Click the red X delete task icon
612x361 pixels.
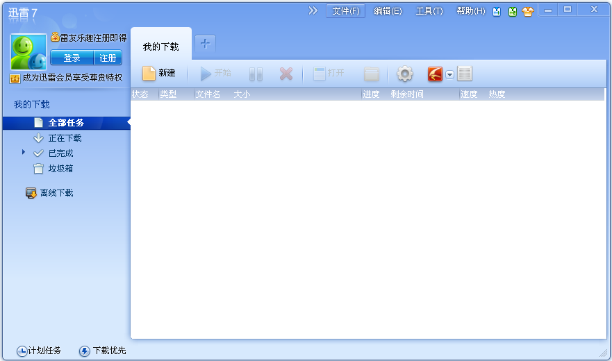tap(286, 74)
